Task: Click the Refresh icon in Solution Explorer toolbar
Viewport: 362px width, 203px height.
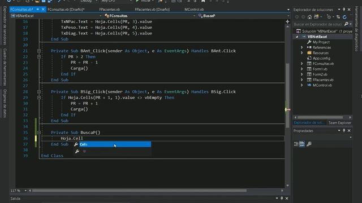Action: pyautogui.click(x=344, y=17)
